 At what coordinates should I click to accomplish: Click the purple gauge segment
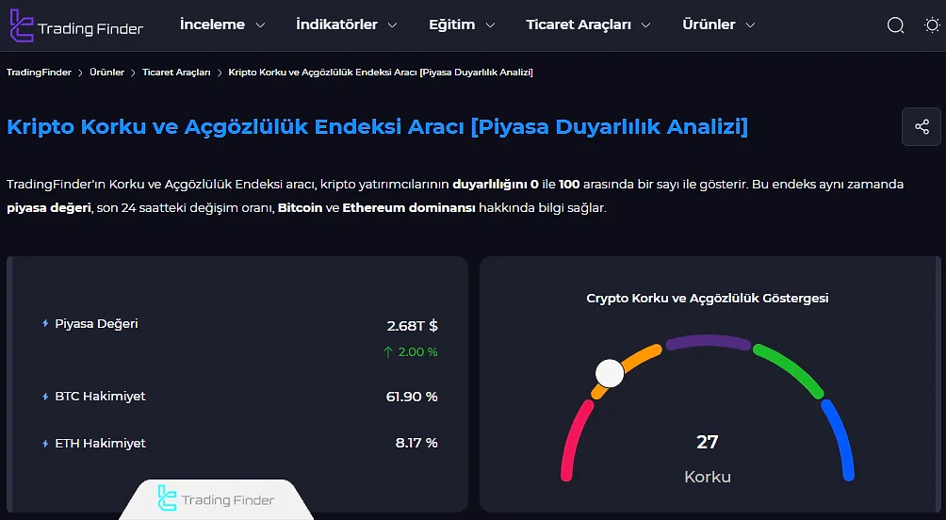point(708,342)
